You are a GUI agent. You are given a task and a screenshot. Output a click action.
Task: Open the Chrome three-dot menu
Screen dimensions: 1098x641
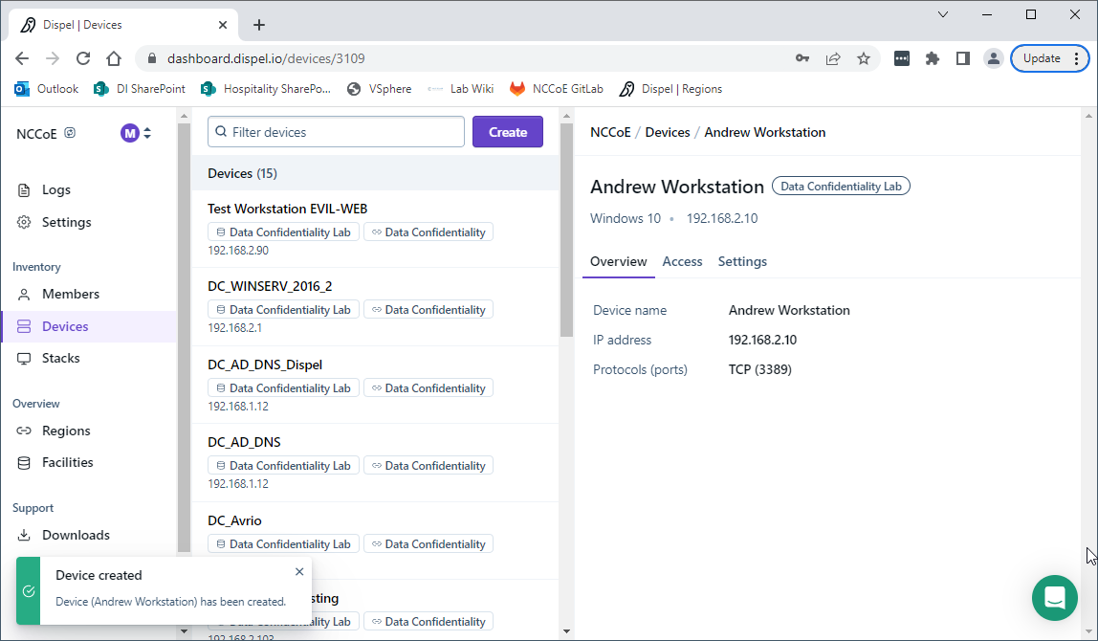coord(1077,58)
